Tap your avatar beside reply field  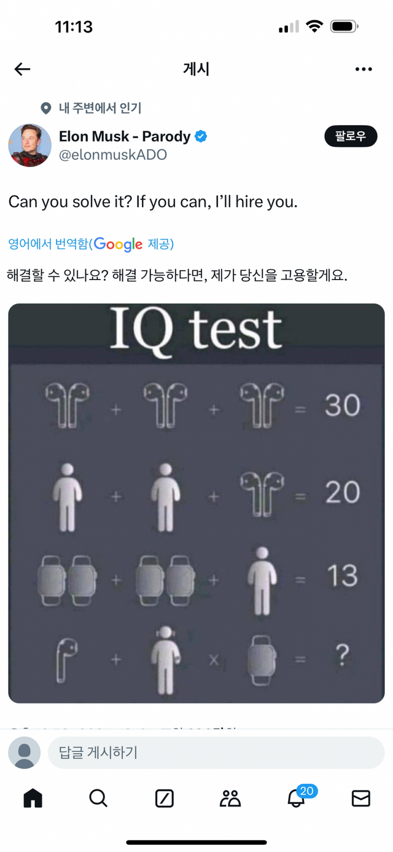click(x=25, y=752)
